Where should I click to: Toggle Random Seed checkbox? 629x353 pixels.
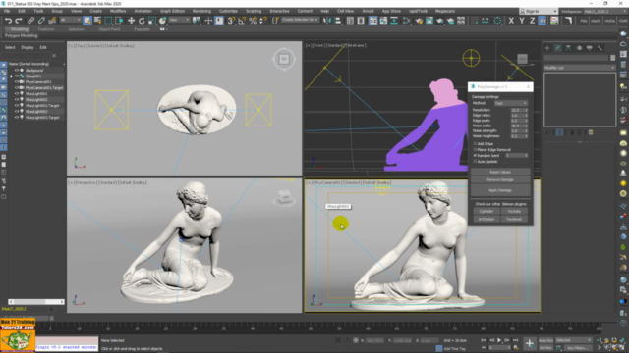(475, 155)
